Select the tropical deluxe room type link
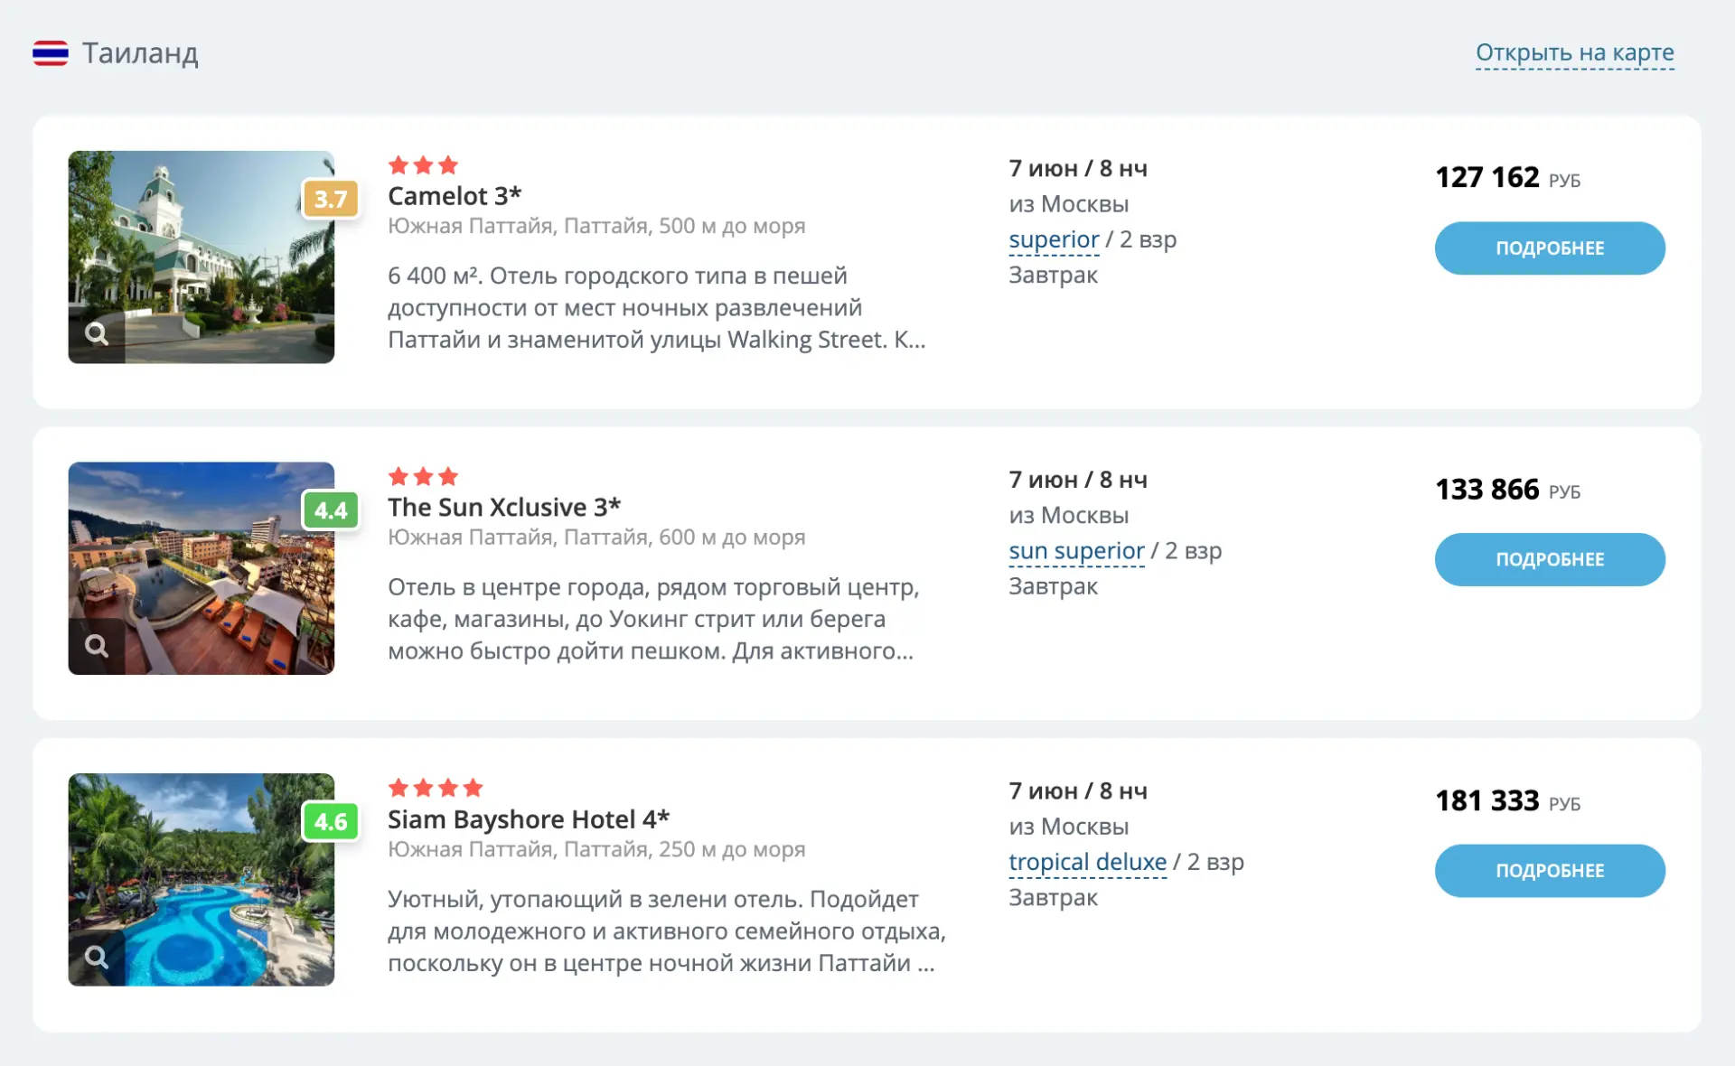The height and width of the screenshot is (1066, 1735). (1087, 863)
